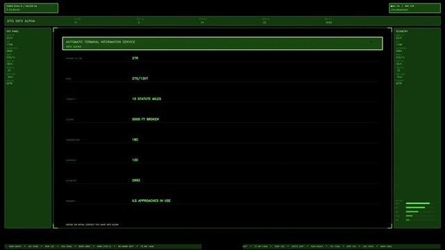The image size is (445, 250).
Task: Select visibility value 10 STATUTE MILES
Action: [146, 99]
